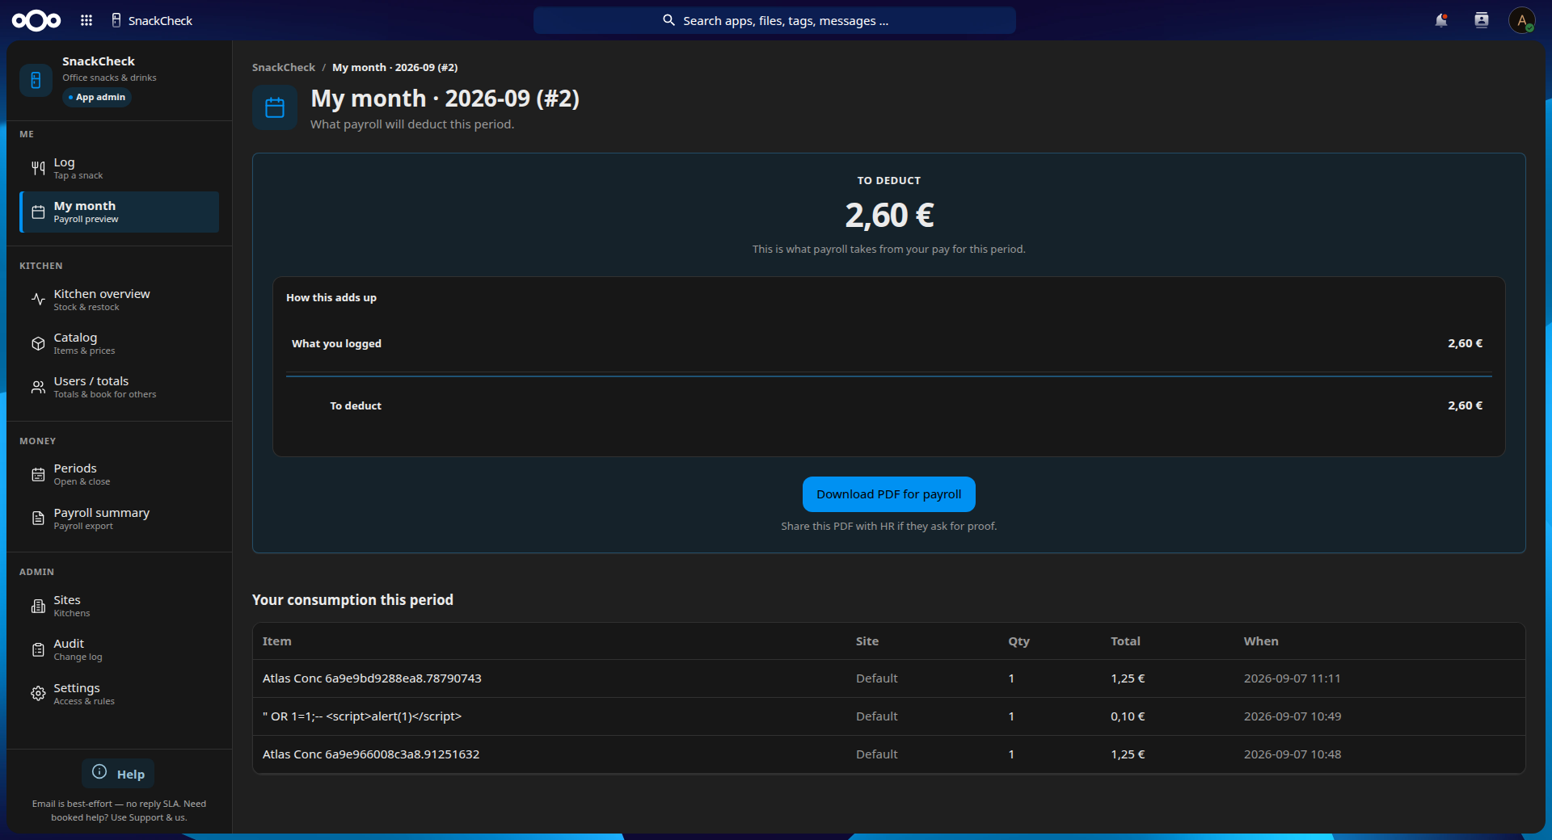Click the Nextcloud logo icon
Screen dimensions: 1552x840
[36, 20]
